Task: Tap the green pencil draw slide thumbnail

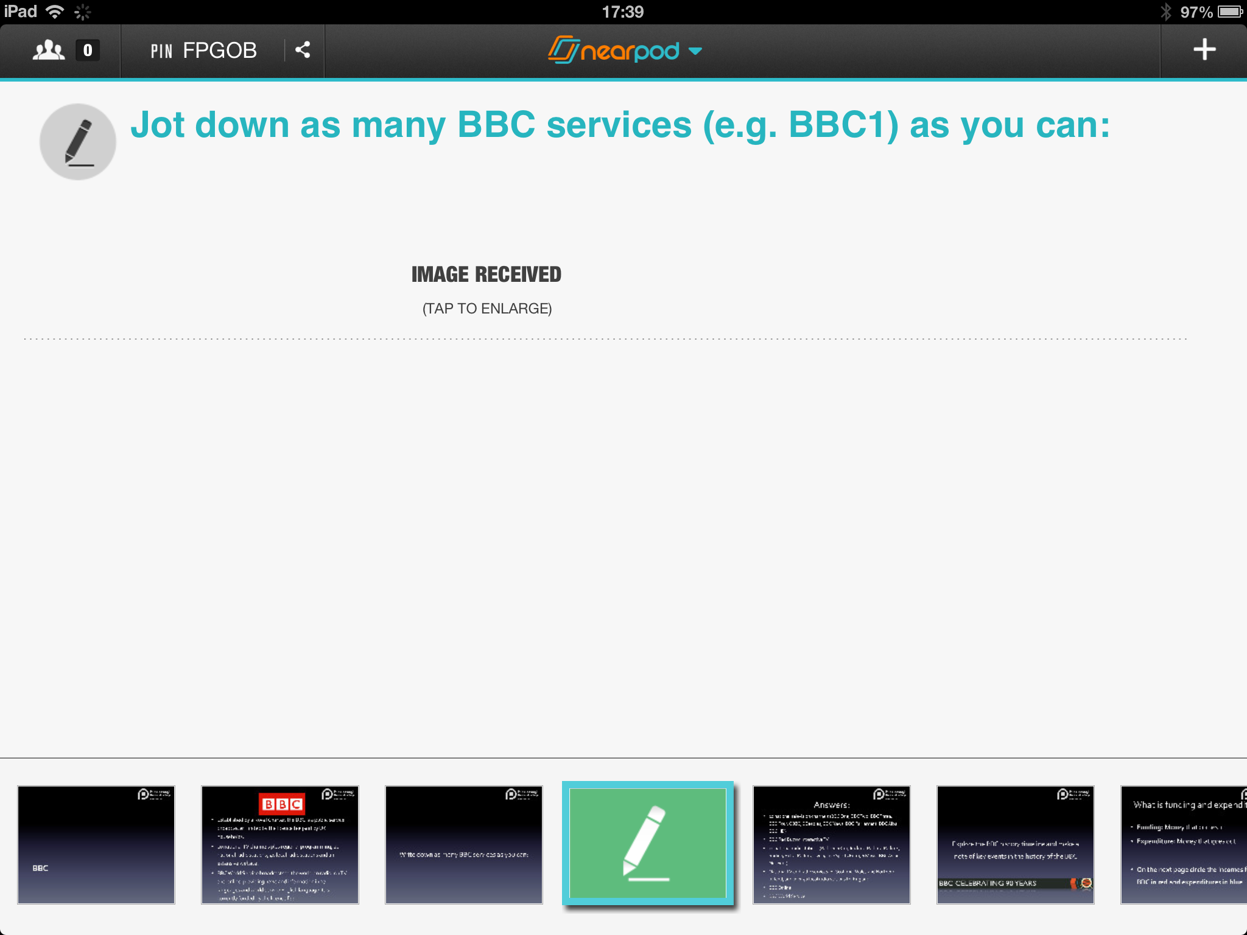Action: coord(648,843)
